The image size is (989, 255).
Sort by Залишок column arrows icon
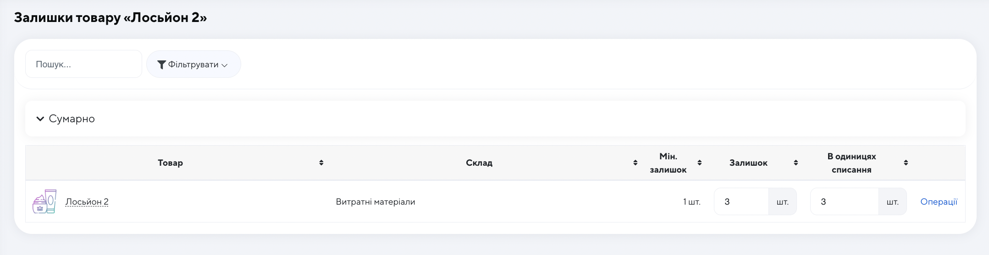point(796,163)
